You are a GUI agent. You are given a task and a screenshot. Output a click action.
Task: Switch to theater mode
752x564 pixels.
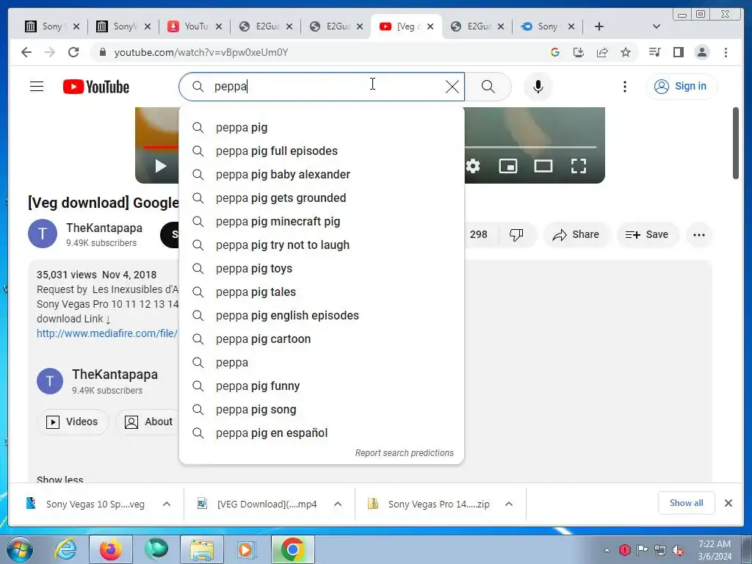(x=543, y=166)
